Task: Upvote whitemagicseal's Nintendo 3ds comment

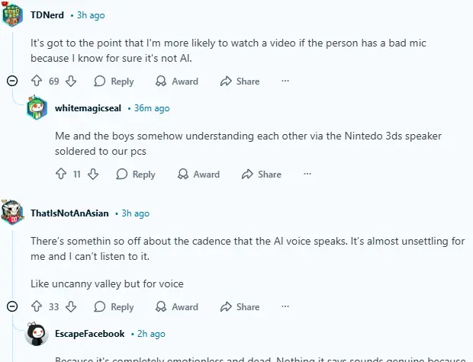Action: pyautogui.click(x=61, y=174)
